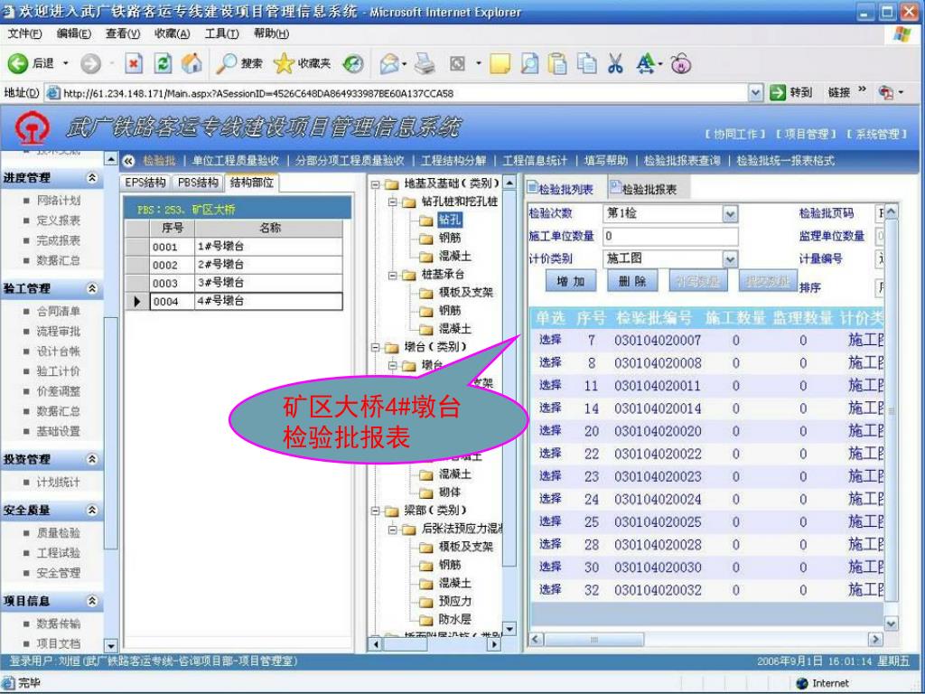Collapse the 桩基承台 tree node

click(x=394, y=275)
